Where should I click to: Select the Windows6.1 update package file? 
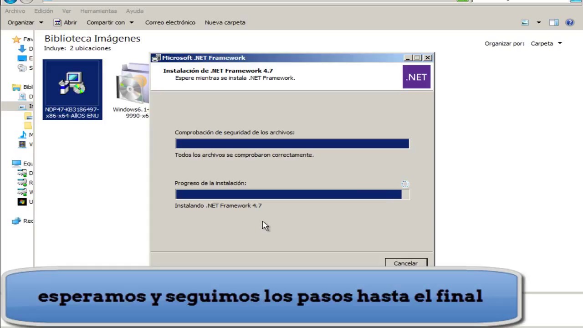132,91
